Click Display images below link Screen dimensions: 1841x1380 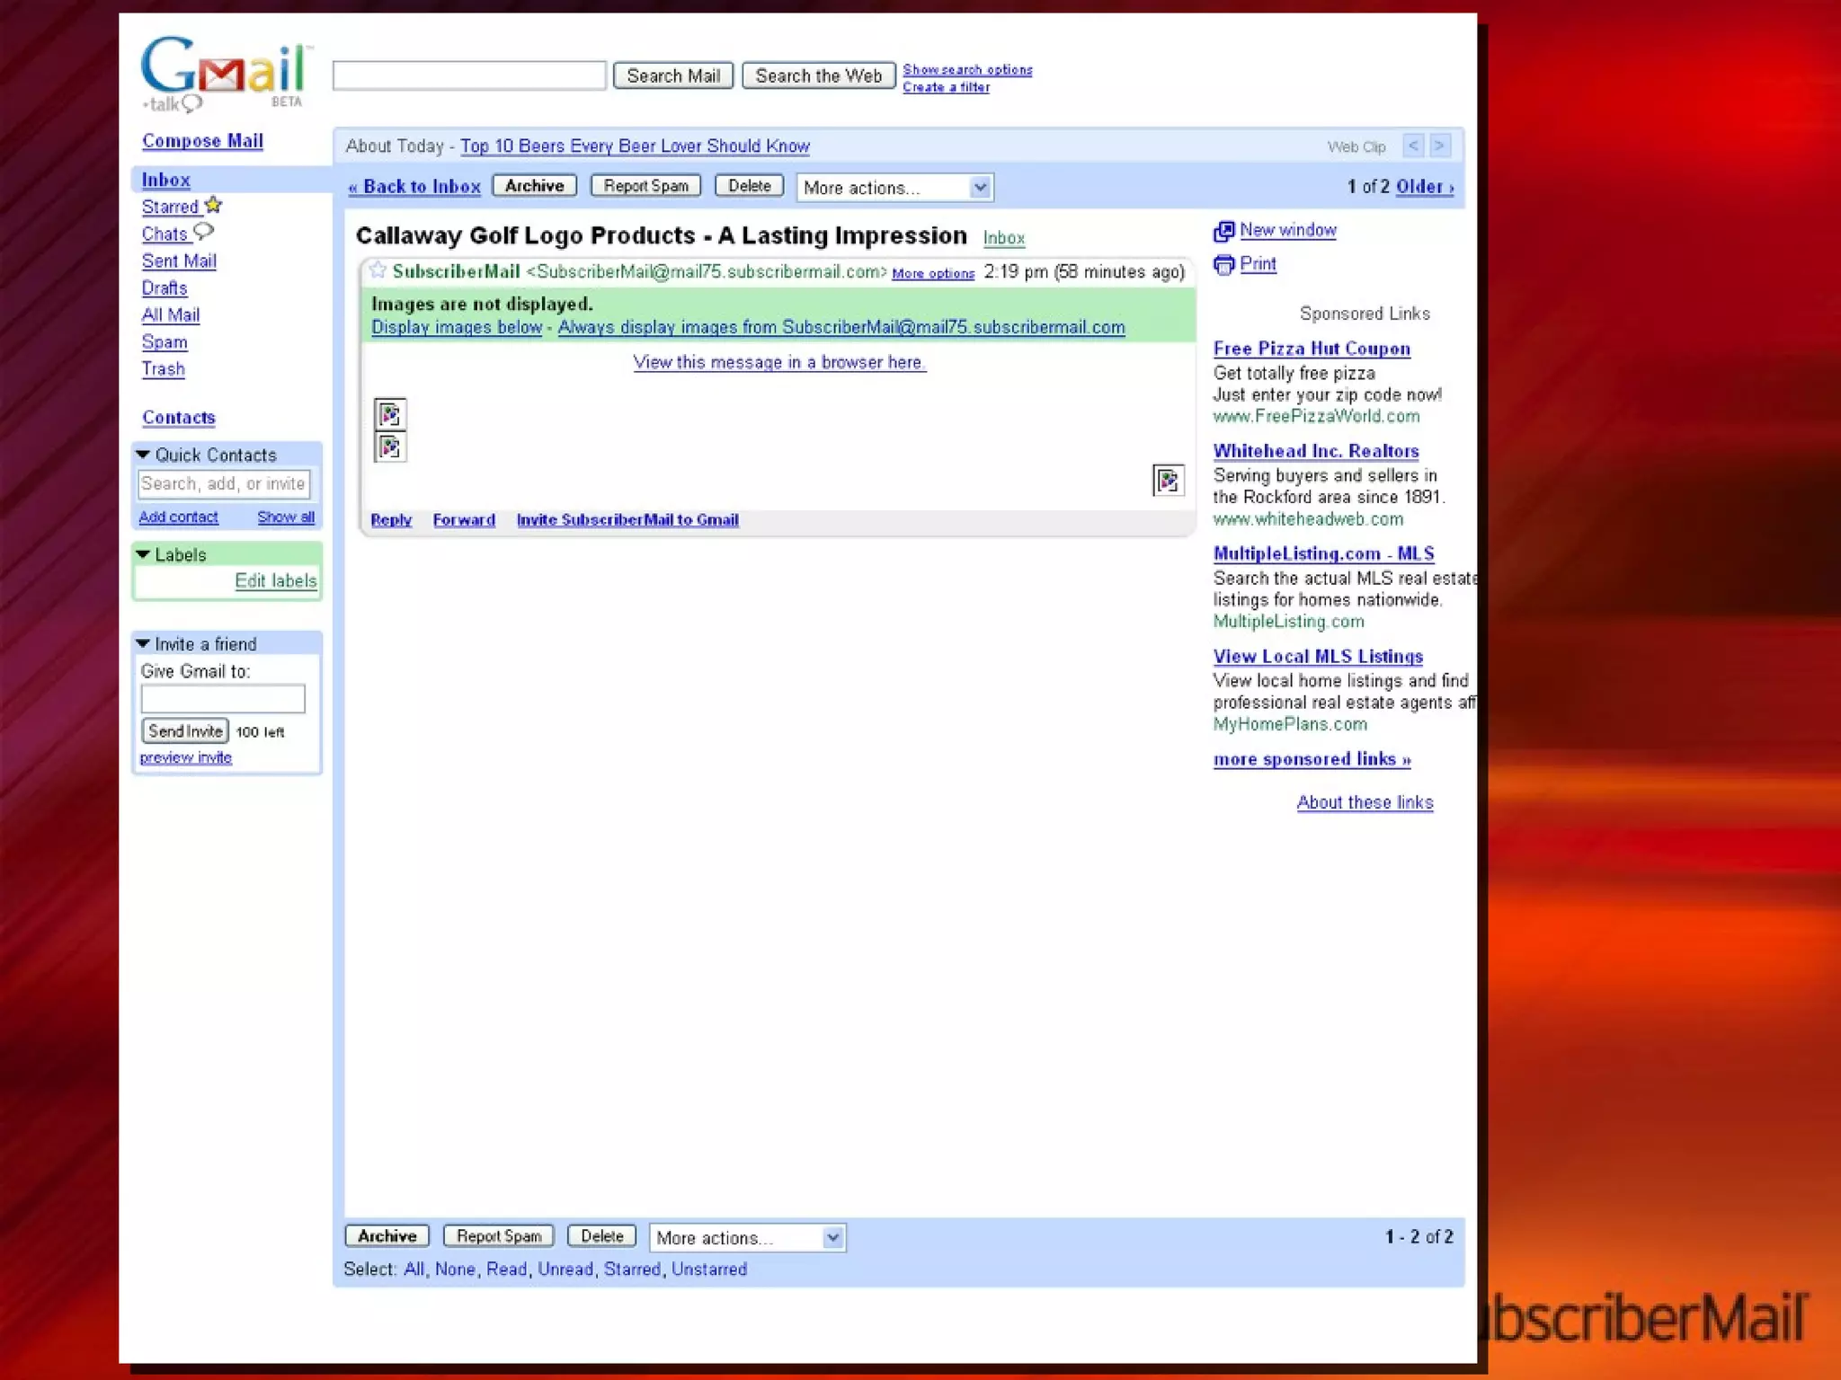(x=457, y=327)
